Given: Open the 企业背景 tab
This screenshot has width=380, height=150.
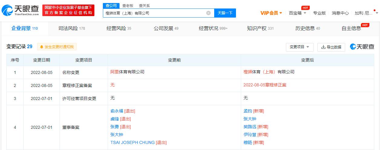Looking at the screenshot, I should coord(25,28).
